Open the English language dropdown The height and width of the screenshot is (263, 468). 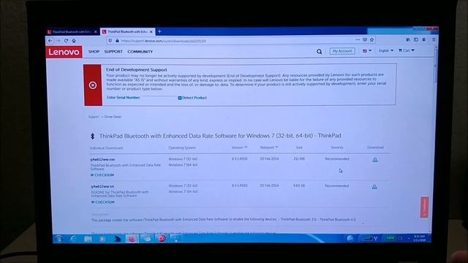tap(386, 50)
